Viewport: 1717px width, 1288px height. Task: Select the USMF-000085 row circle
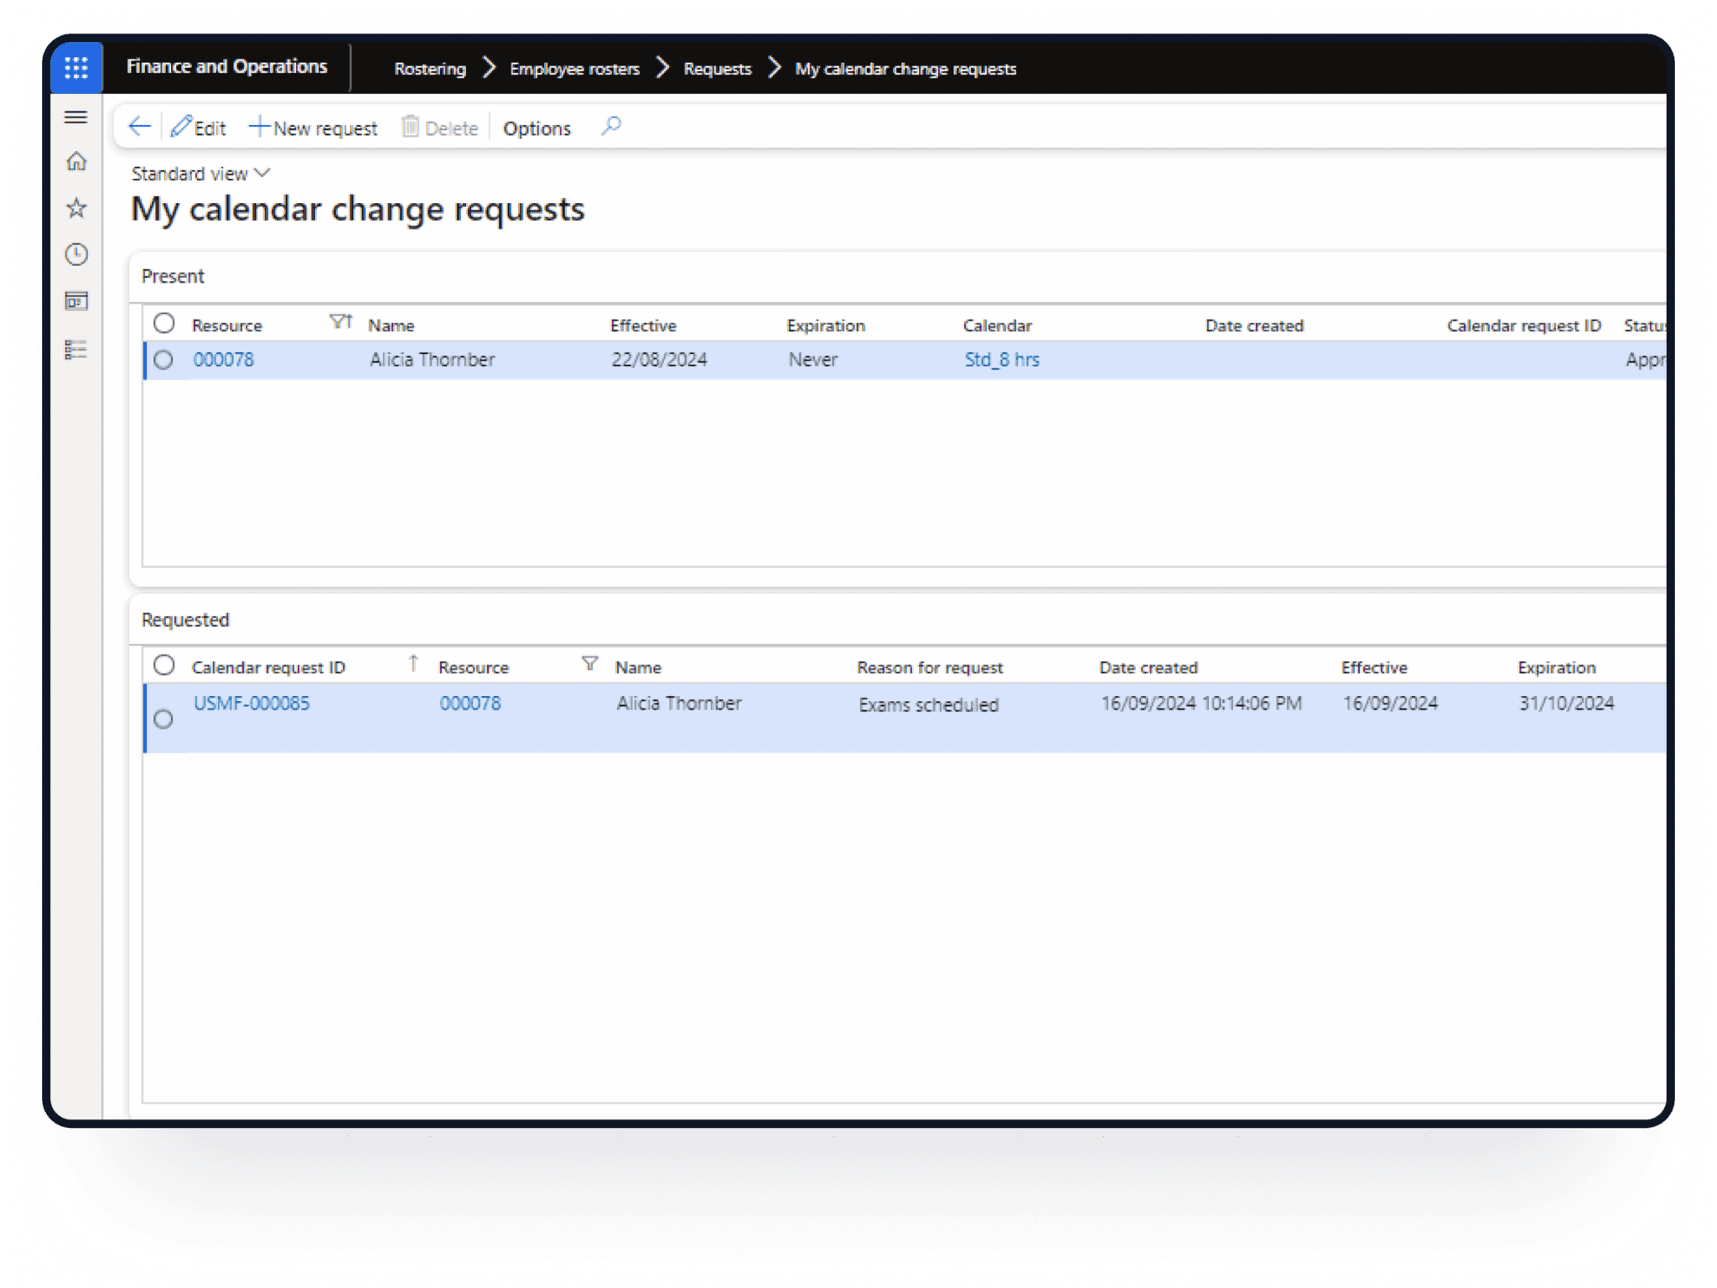click(x=163, y=719)
